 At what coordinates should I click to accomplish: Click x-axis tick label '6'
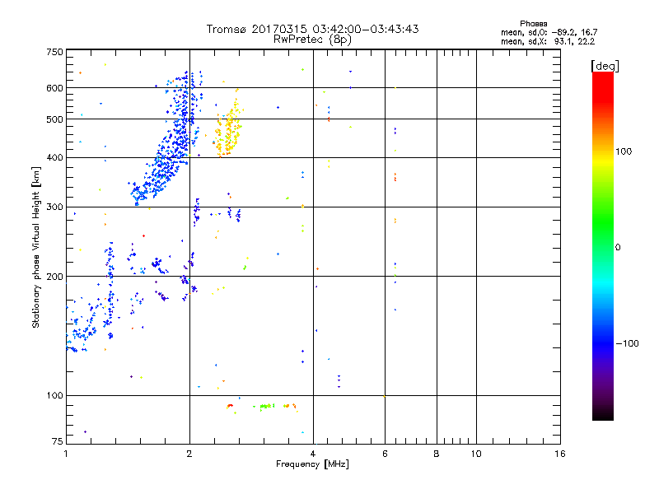pos(385,454)
